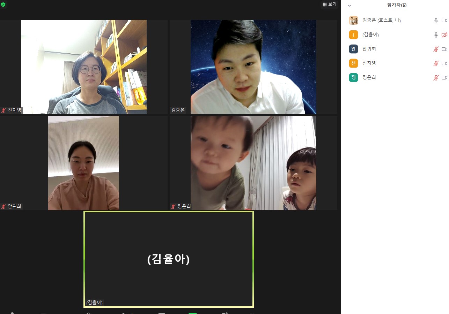This screenshot has height=314, width=449.
Task: Click the camera icon beside 김종은 (호스트, 나)
Action: coord(444,21)
